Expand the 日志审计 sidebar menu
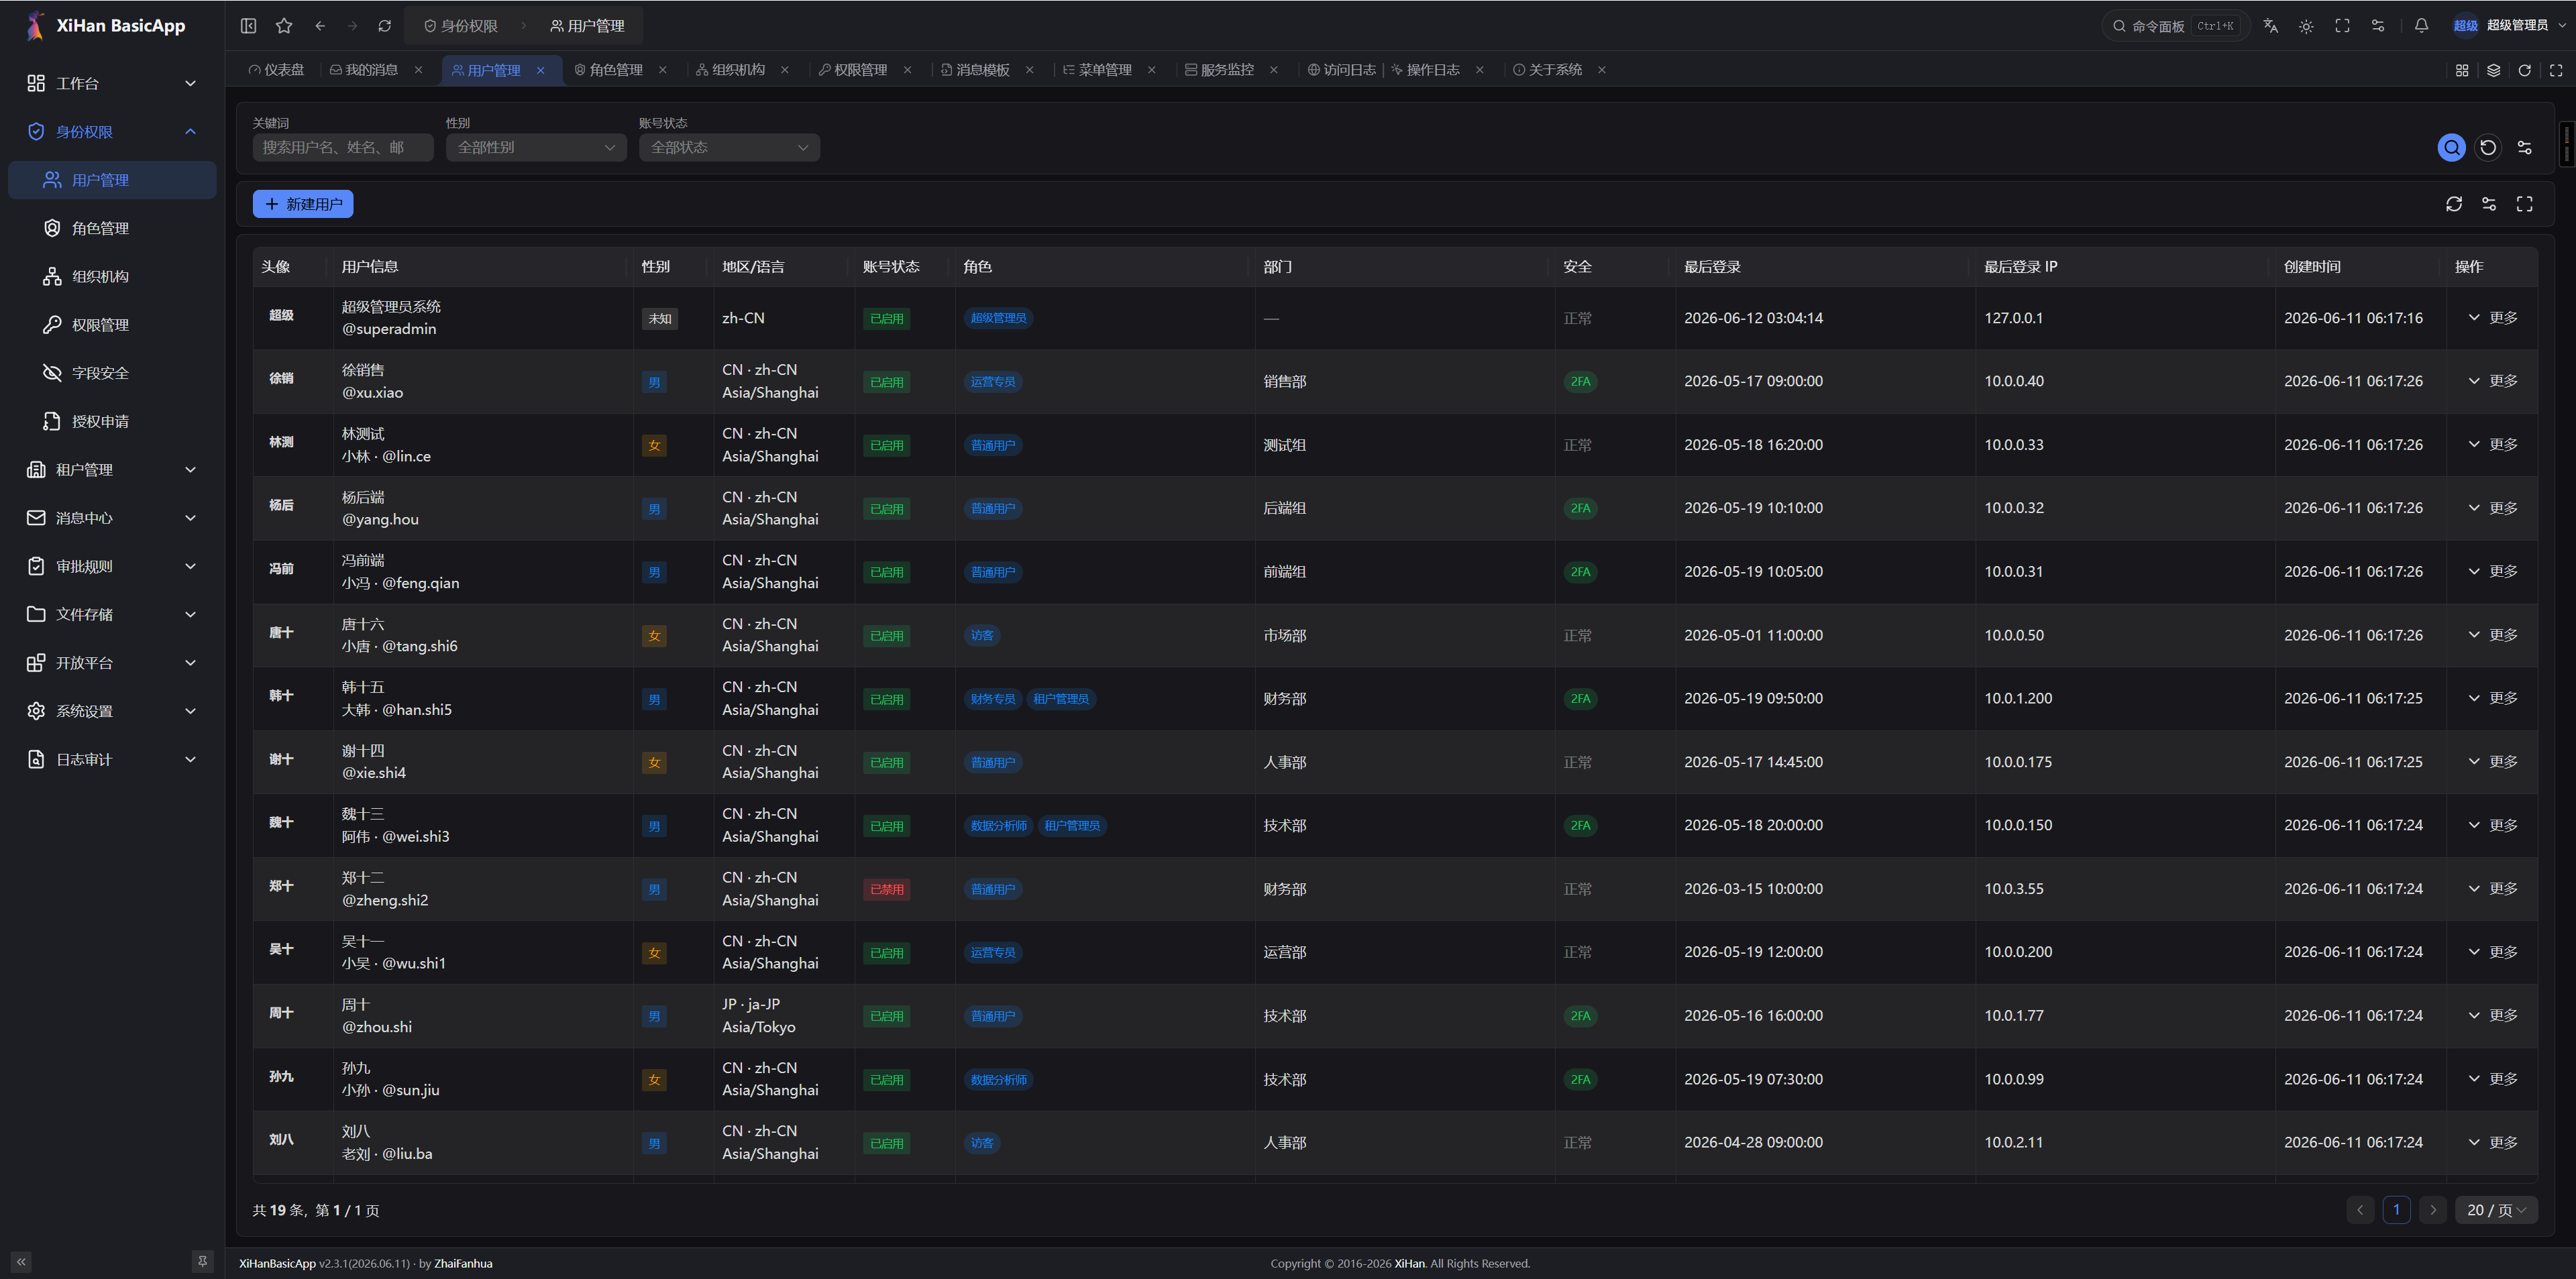2576x1279 pixels. 112,760
